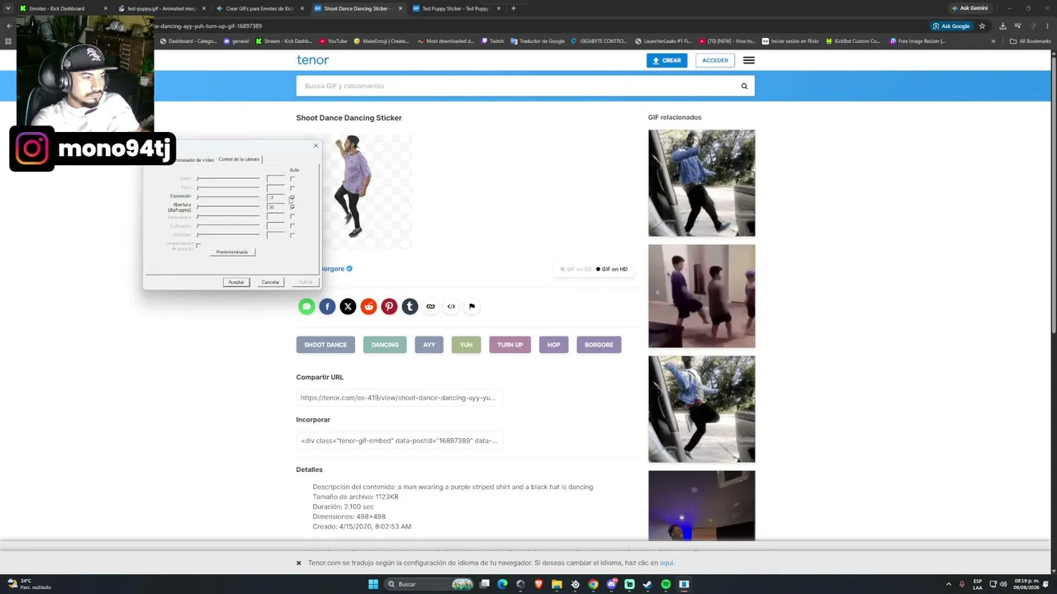The image size is (1057, 594).
Task: Share the sticker on Tumblr
Action: (410, 307)
